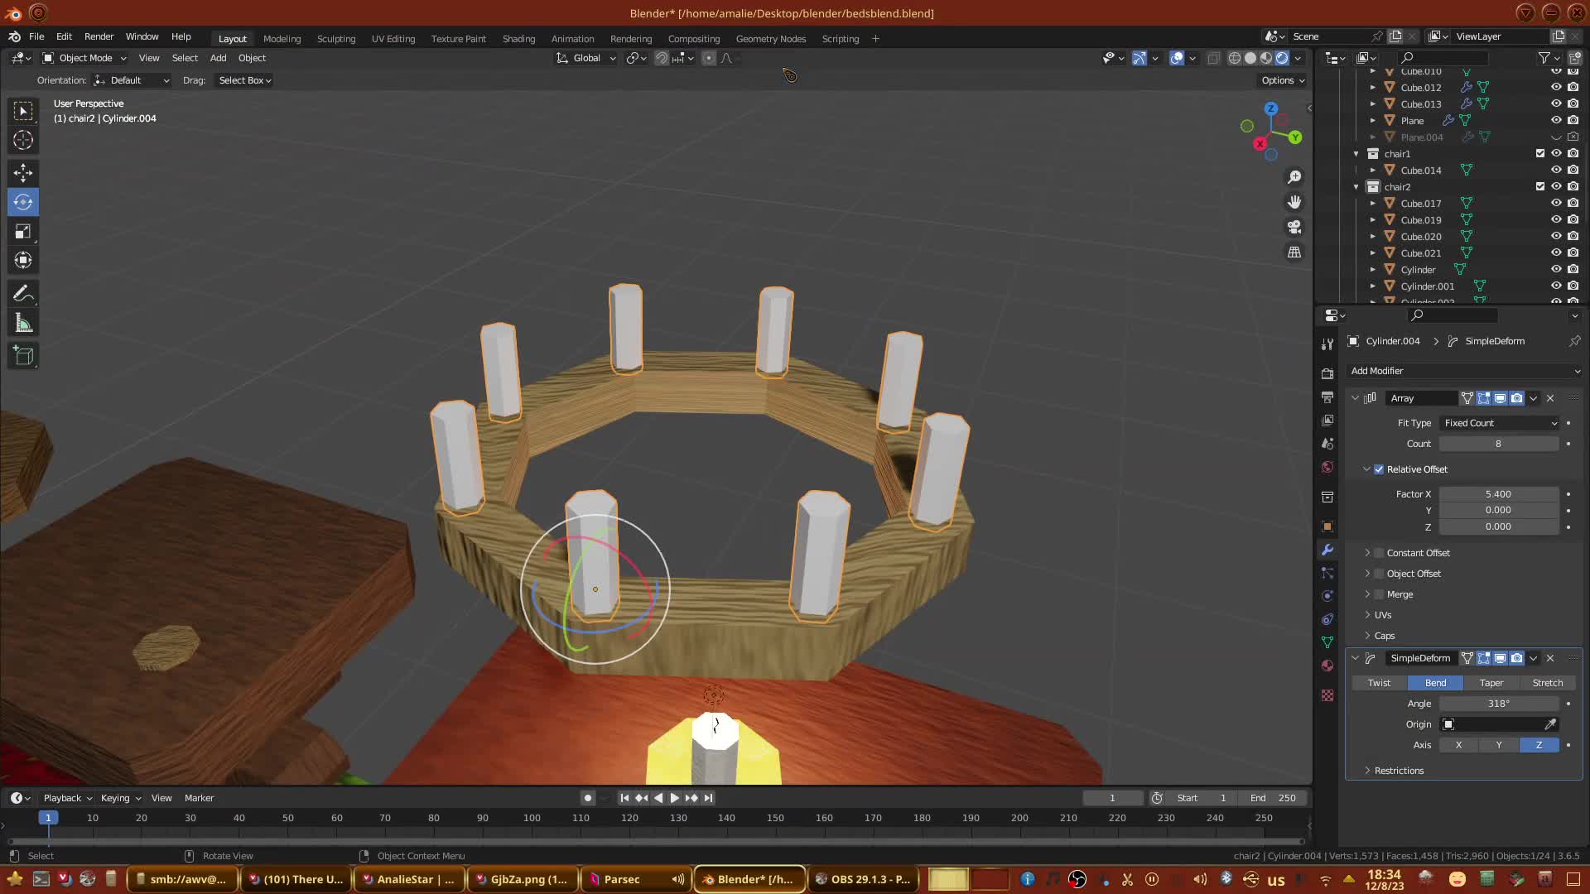Screen dimensions: 1590x894
Task: Collapse the chair2 collection
Action: coord(1356,187)
